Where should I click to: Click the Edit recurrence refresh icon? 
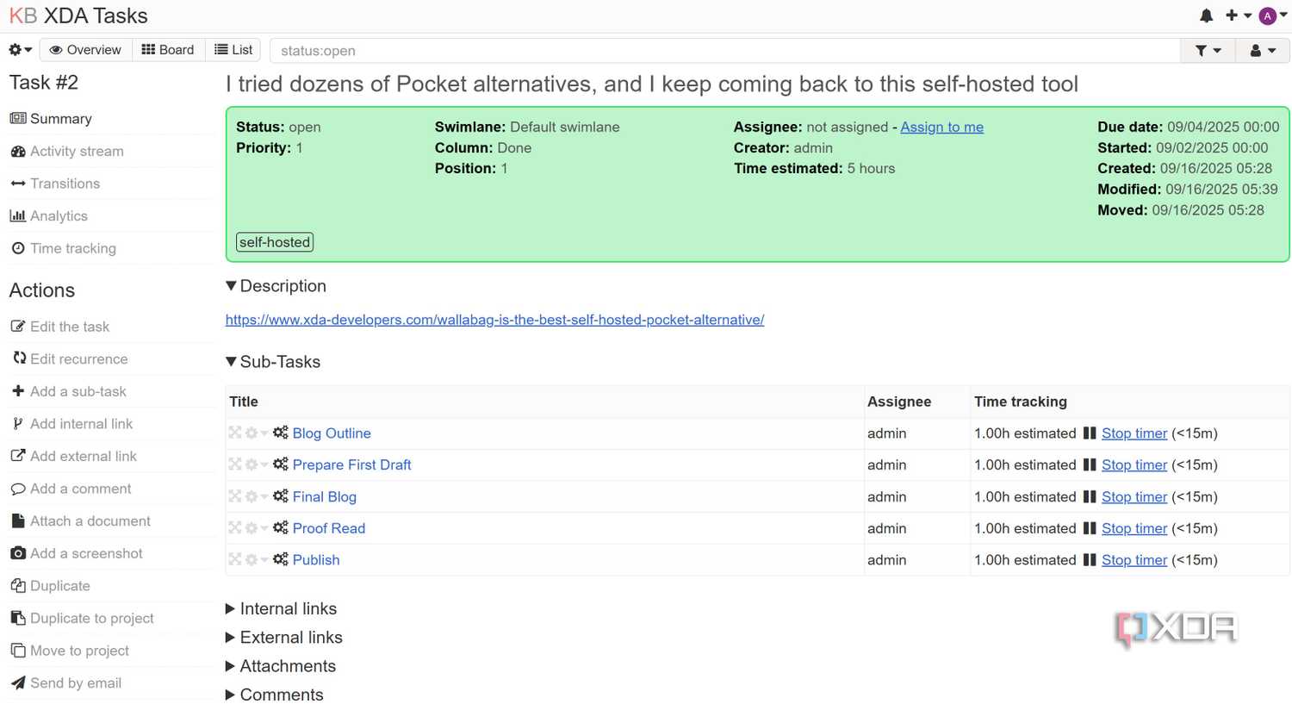click(19, 358)
